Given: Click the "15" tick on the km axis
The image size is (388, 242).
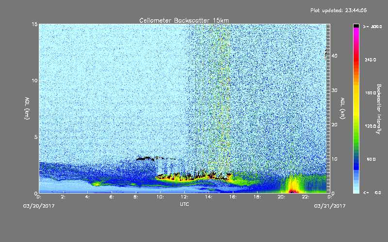Looking at the screenshot, I should tap(34, 24).
